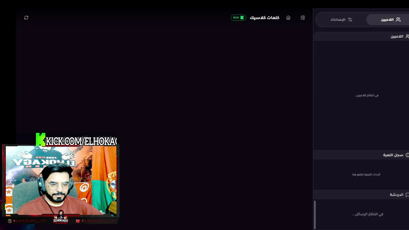Screen dimensions: 409x230
Task: Switch to the اللاعبين tab
Action: (389, 19)
